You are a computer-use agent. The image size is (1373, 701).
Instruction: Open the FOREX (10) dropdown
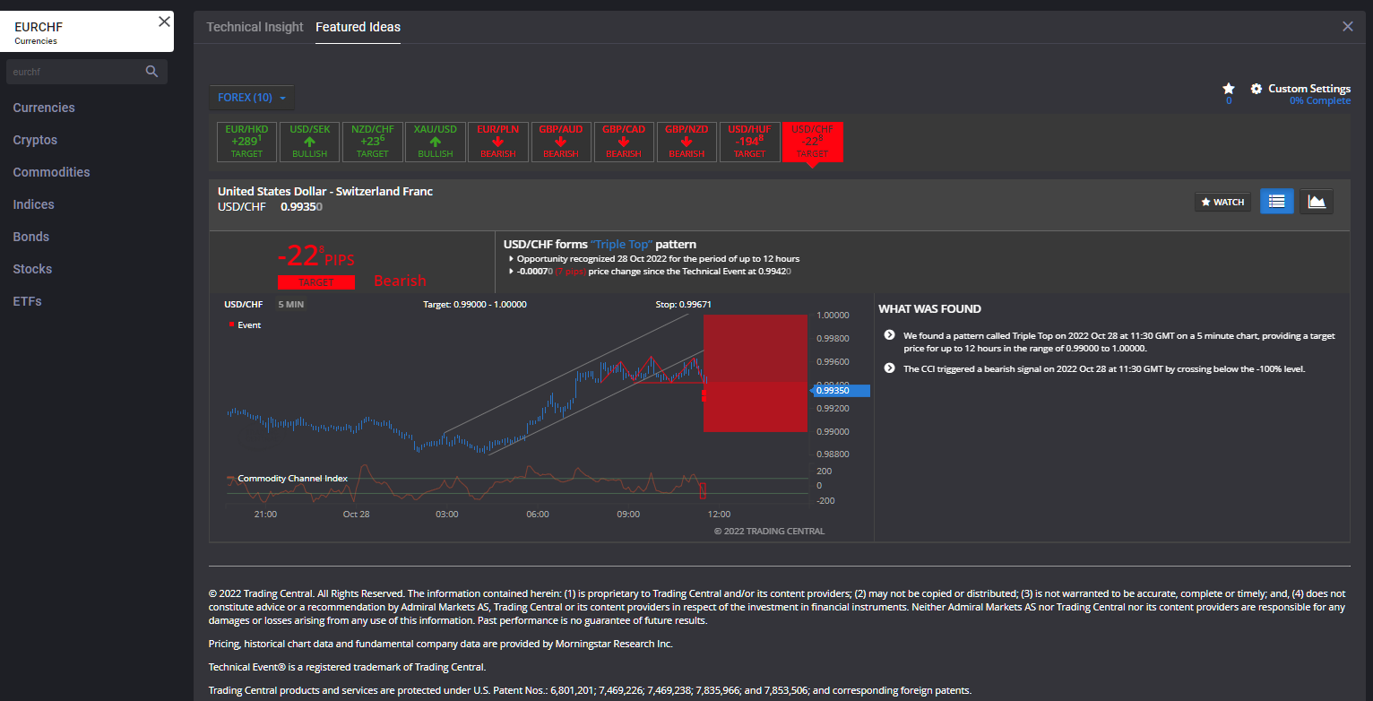pos(251,97)
